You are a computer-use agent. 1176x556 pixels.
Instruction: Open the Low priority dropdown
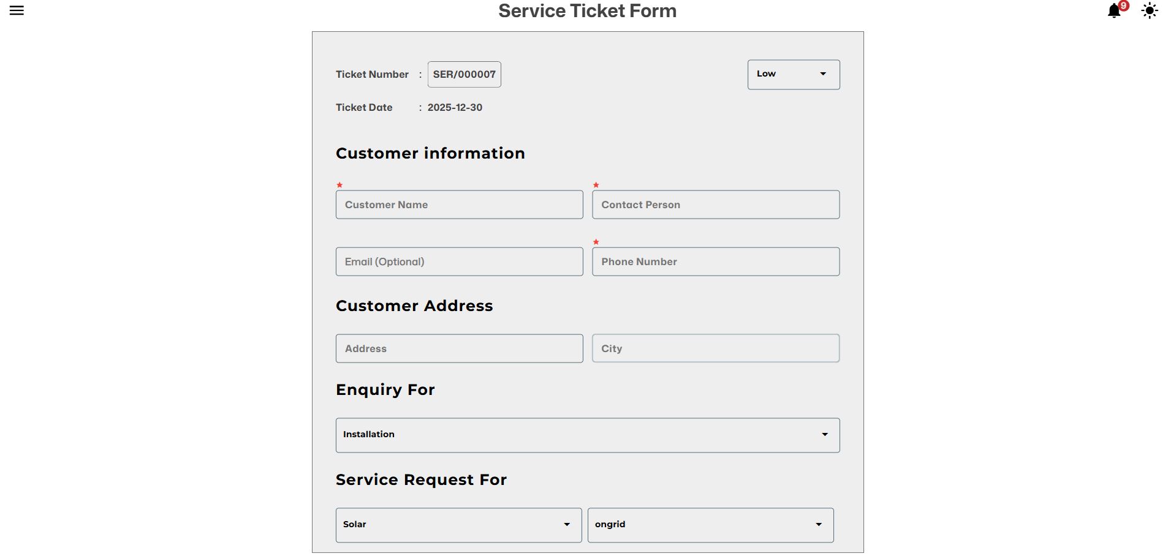click(793, 74)
